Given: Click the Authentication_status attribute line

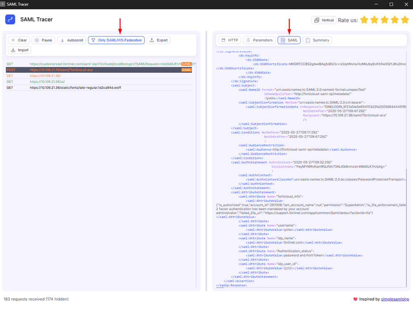Looking at the screenshot, I should click(x=276, y=251).
